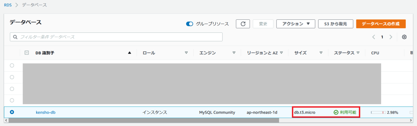Click the CPU column header

click(375, 53)
